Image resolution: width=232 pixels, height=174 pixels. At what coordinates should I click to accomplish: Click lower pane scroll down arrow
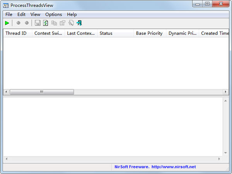pyautogui.click(x=226, y=153)
